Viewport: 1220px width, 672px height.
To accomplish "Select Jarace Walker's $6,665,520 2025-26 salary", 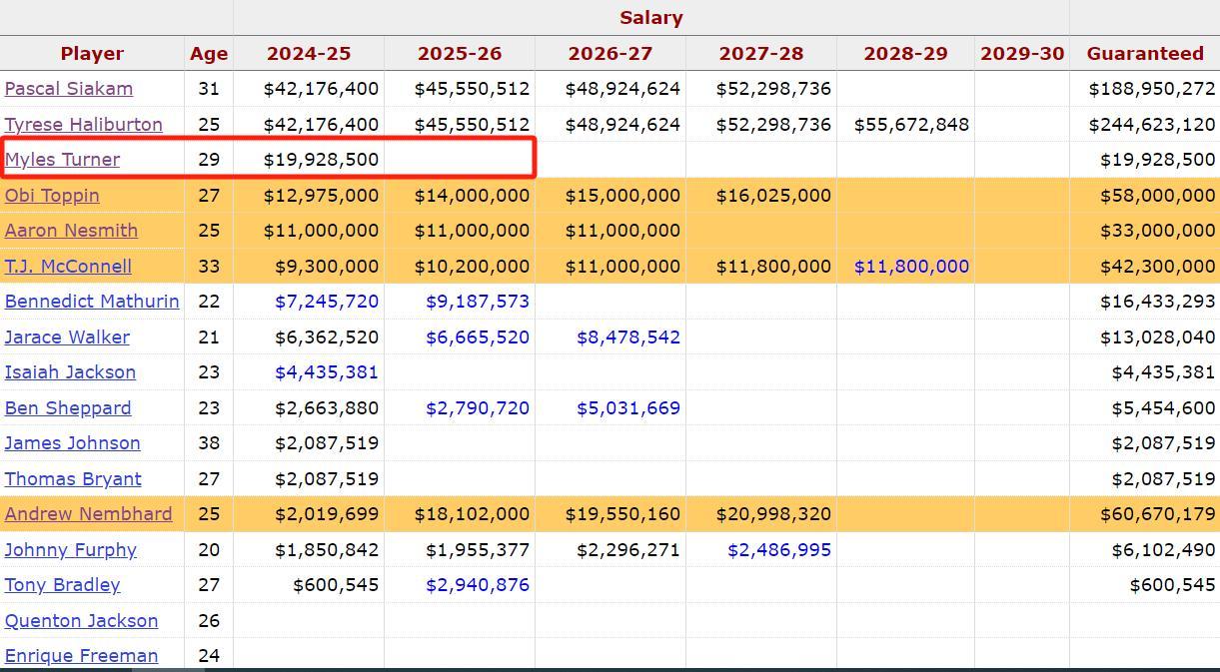I will (x=478, y=337).
